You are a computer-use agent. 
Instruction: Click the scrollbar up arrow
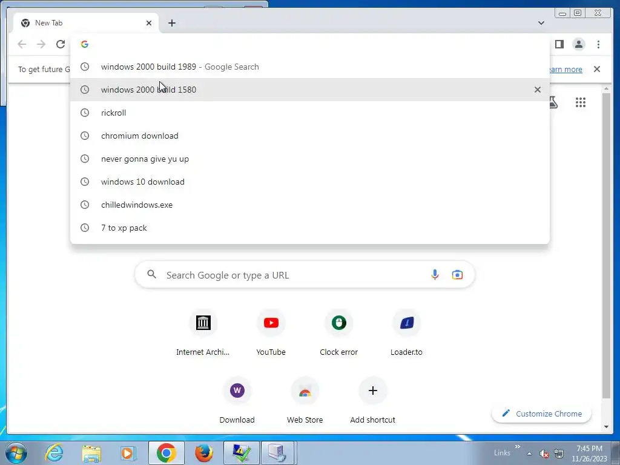[606, 89]
